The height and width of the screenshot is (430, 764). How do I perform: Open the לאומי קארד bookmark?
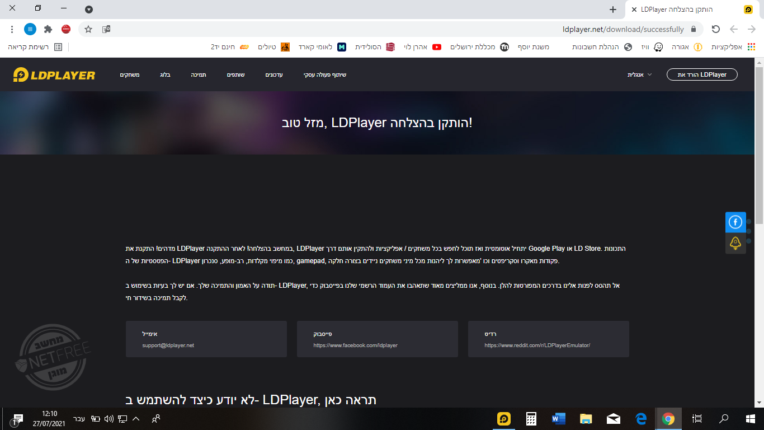point(322,47)
